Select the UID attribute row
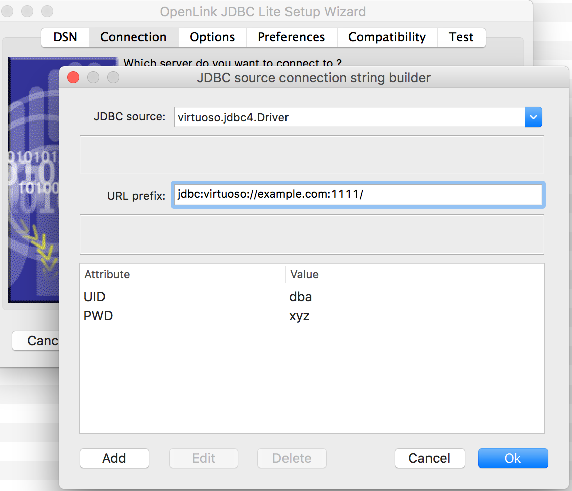This screenshot has width=572, height=491. point(312,297)
